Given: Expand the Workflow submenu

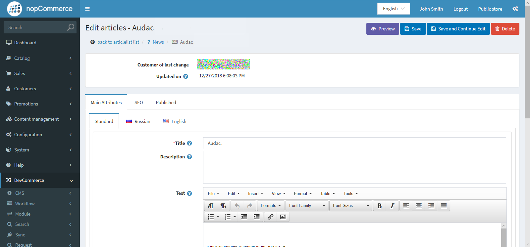Looking at the screenshot, I should pyautogui.click(x=40, y=204).
